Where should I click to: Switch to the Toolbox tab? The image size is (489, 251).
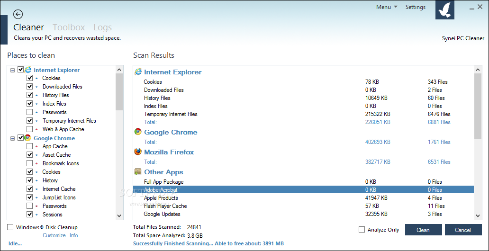[69, 27]
